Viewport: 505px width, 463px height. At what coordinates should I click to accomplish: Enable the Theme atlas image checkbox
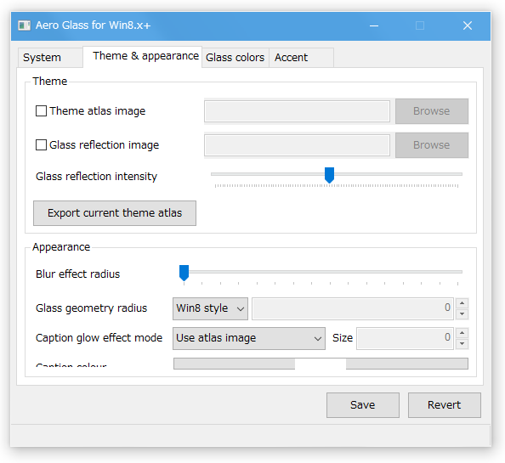41,111
